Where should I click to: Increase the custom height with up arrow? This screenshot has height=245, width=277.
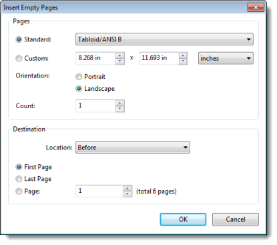(183, 55)
